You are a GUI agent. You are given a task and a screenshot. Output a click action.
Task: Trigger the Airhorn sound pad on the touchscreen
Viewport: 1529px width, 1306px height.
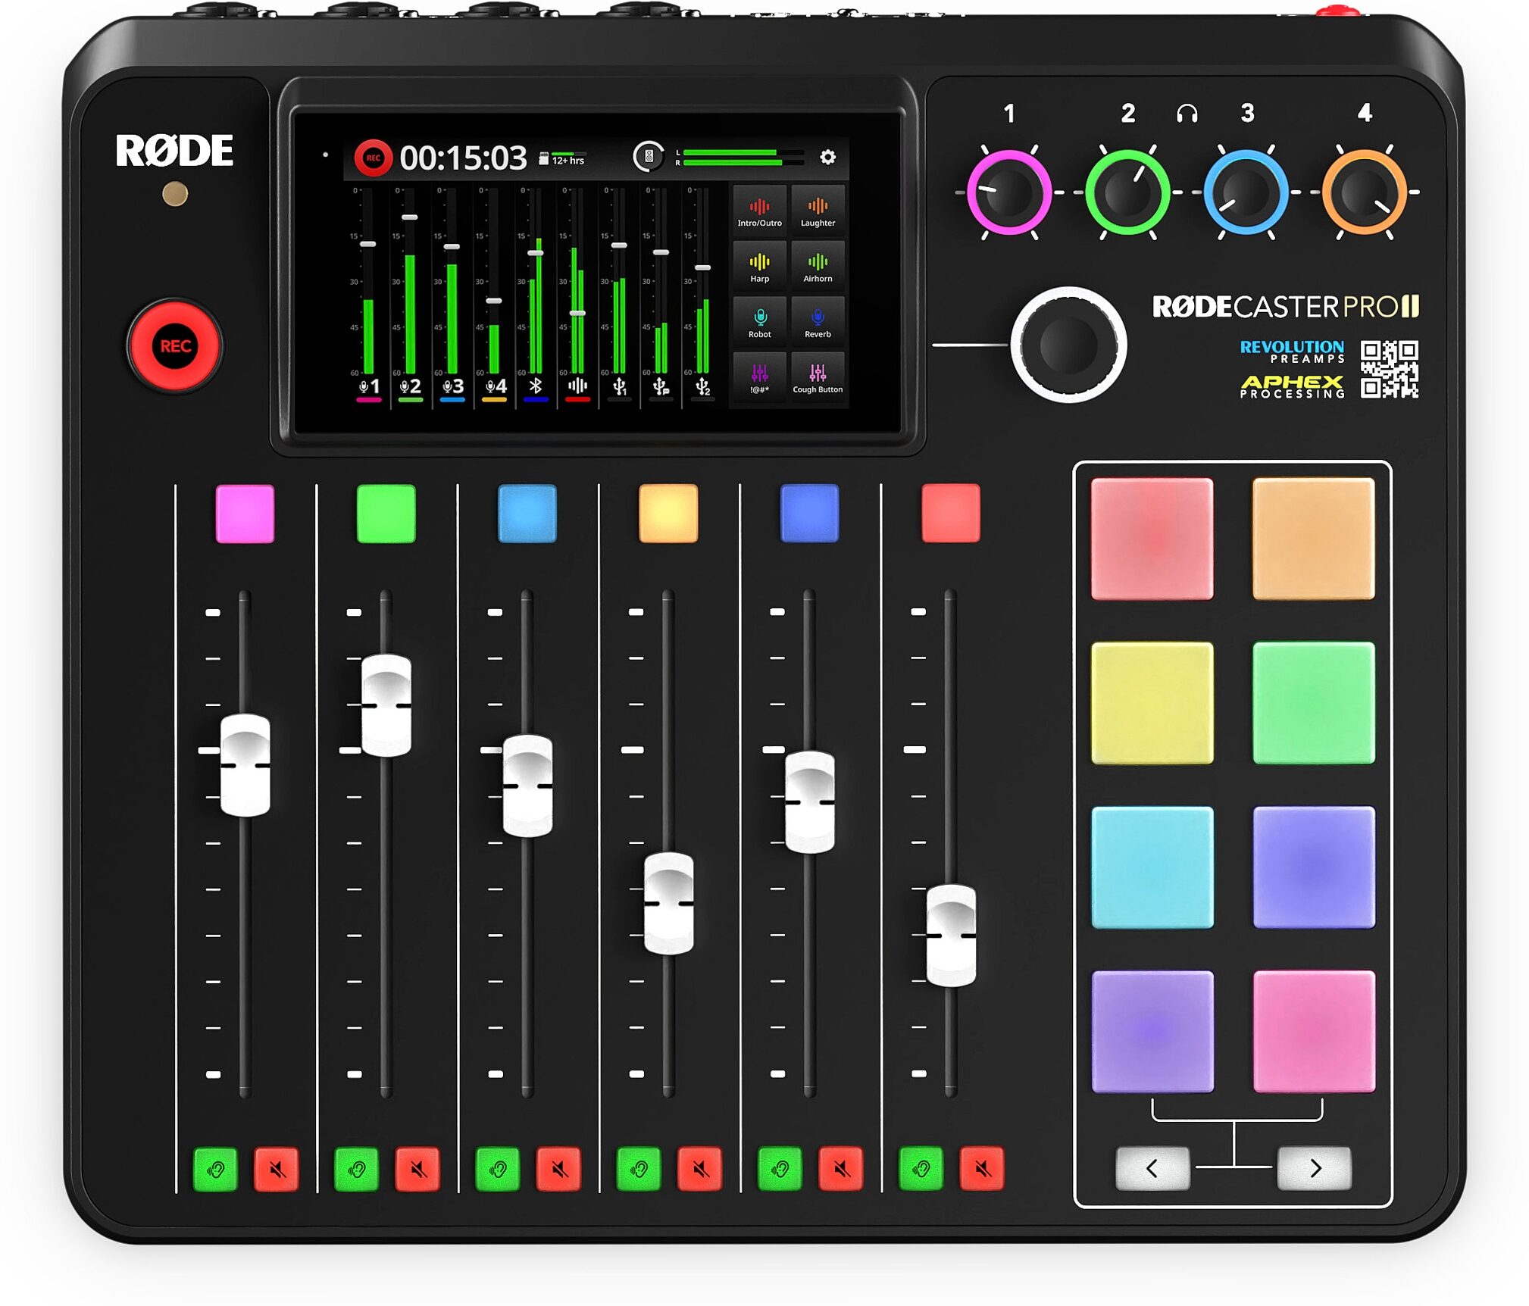[818, 267]
